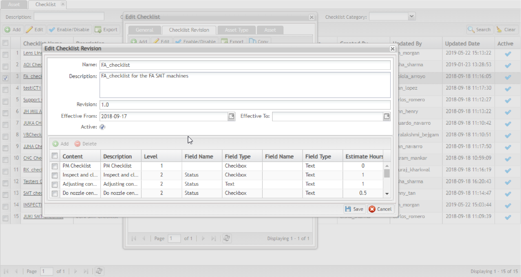The height and width of the screenshot is (277, 521).
Task: Click the Name input field
Action: tap(245, 65)
